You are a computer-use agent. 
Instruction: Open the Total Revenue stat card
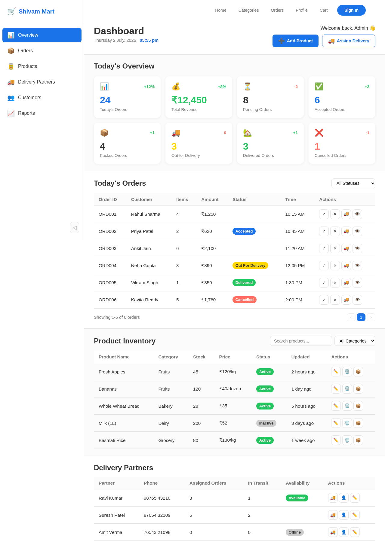tap(199, 97)
